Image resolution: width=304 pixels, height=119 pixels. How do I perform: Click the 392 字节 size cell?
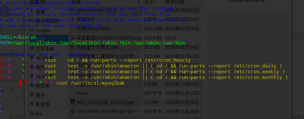point(153,111)
